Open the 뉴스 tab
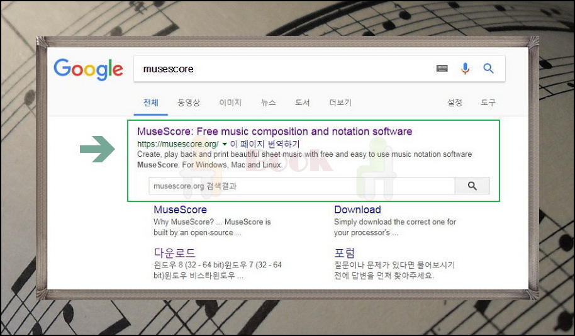Image resolution: width=575 pixels, height=336 pixels. pos(269,103)
